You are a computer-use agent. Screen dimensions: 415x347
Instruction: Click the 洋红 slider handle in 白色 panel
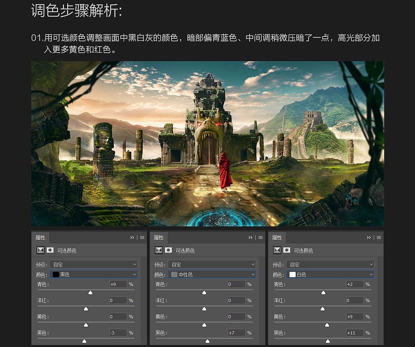322,309
